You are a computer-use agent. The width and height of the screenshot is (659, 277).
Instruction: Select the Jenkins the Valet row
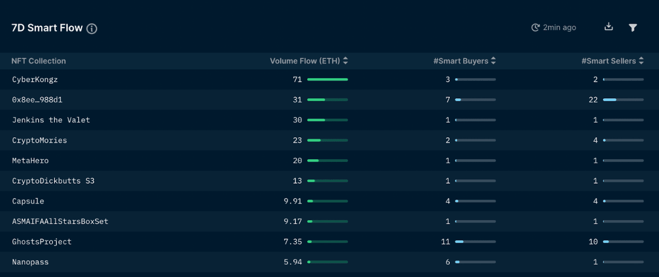51,120
